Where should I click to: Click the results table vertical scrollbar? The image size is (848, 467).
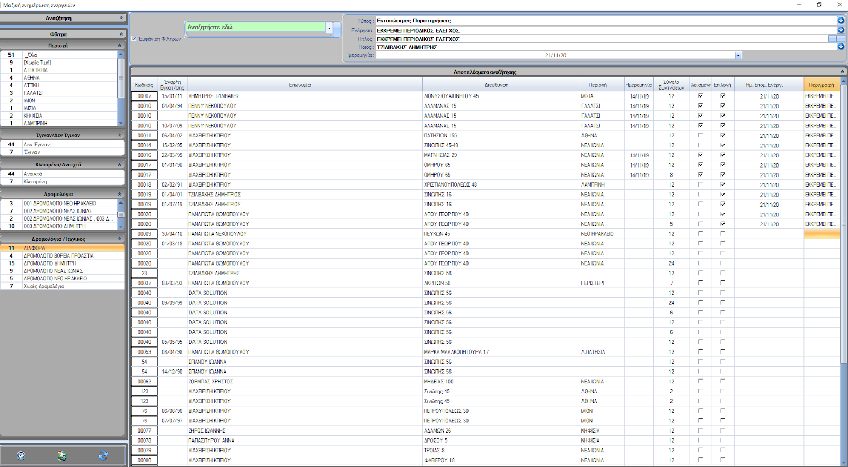844,265
